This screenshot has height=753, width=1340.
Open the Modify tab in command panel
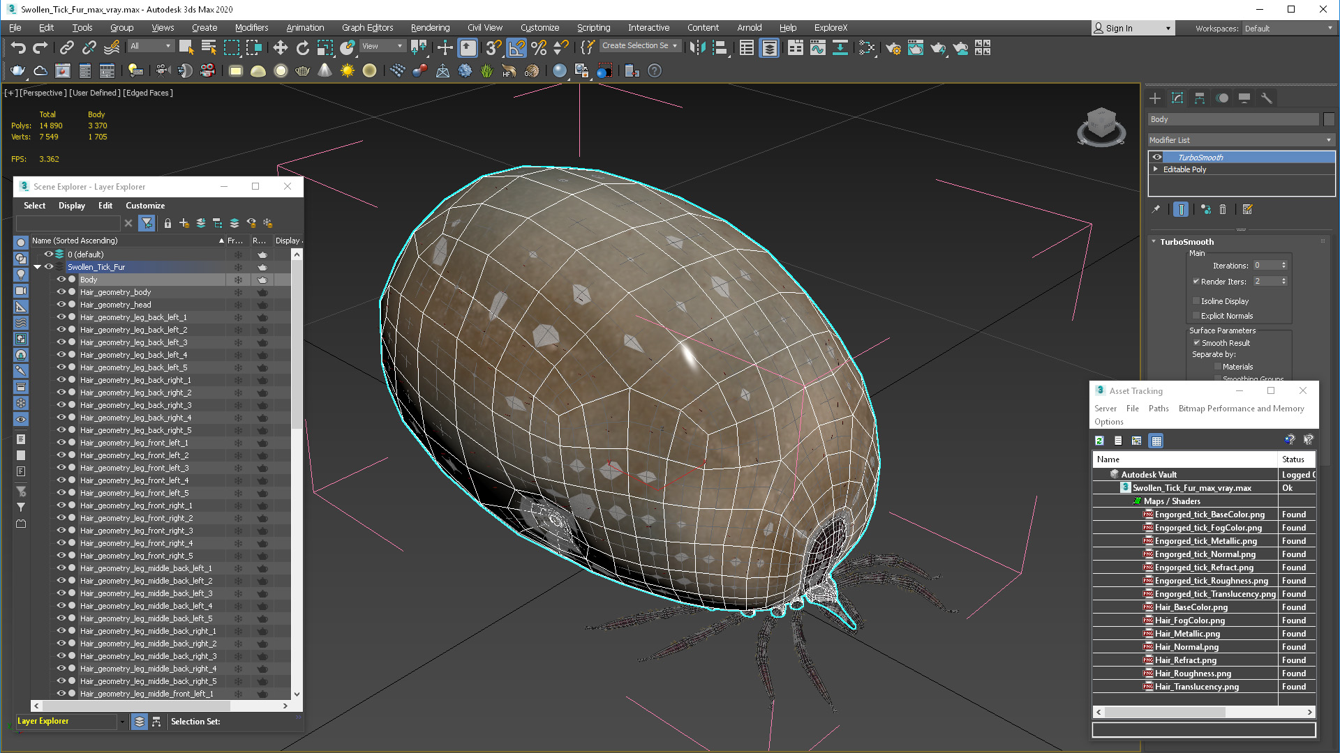point(1177,98)
